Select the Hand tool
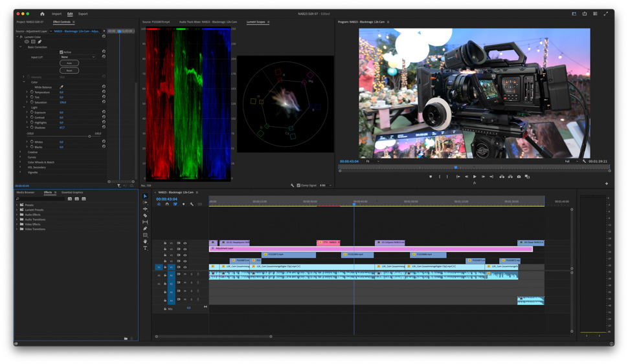The height and width of the screenshot is (364, 628). tap(145, 241)
